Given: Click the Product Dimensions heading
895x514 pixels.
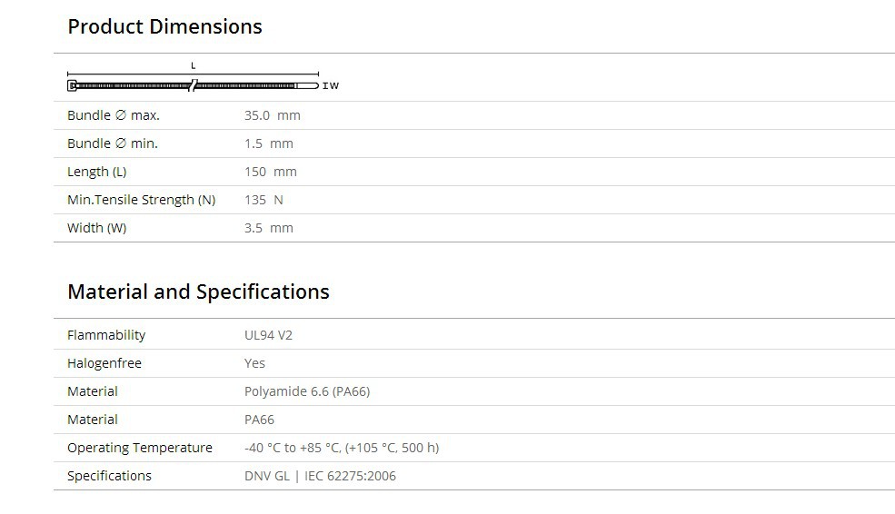Looking at the screenshot, I should 164,26.
